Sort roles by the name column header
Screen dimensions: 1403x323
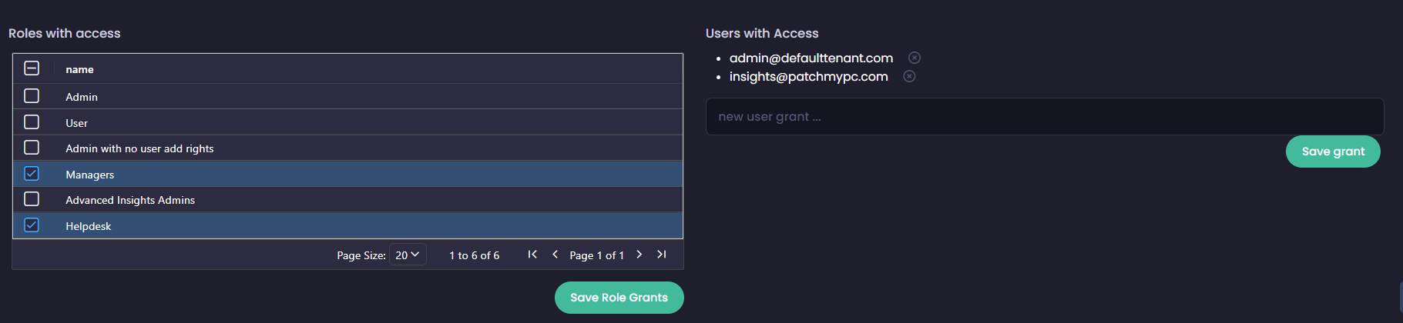click(x=79, y=69)
